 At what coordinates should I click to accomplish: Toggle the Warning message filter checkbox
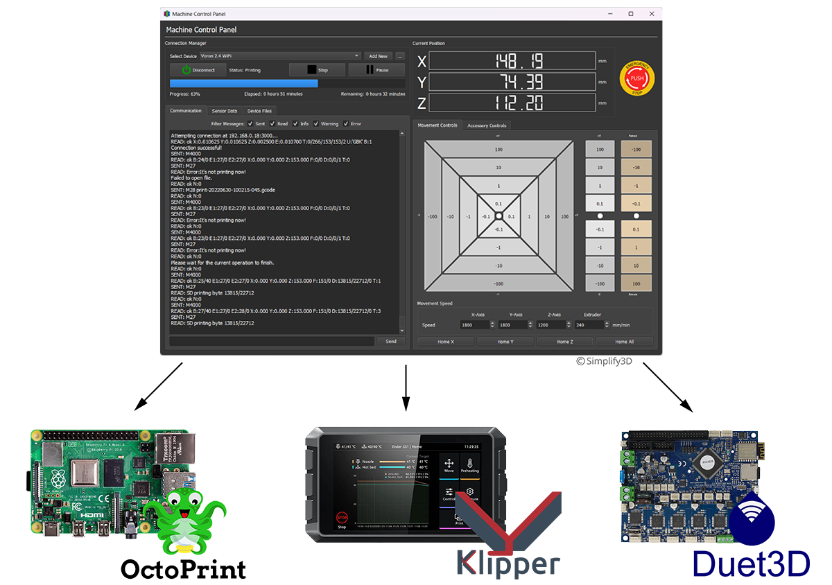click(317, 123)
